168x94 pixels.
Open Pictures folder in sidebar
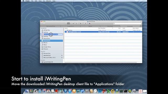46,49
